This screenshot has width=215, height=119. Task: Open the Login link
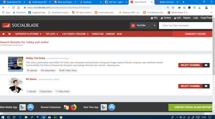[x=196, y=18]
